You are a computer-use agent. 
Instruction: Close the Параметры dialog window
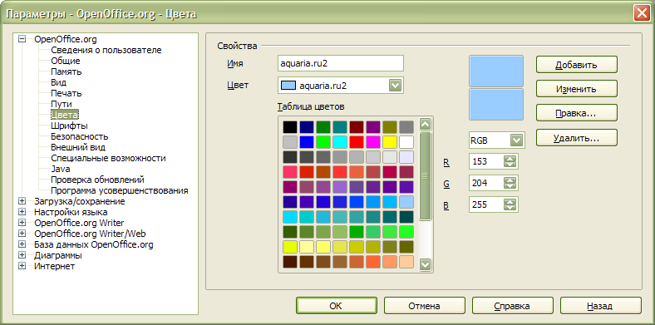pos(641,14)
